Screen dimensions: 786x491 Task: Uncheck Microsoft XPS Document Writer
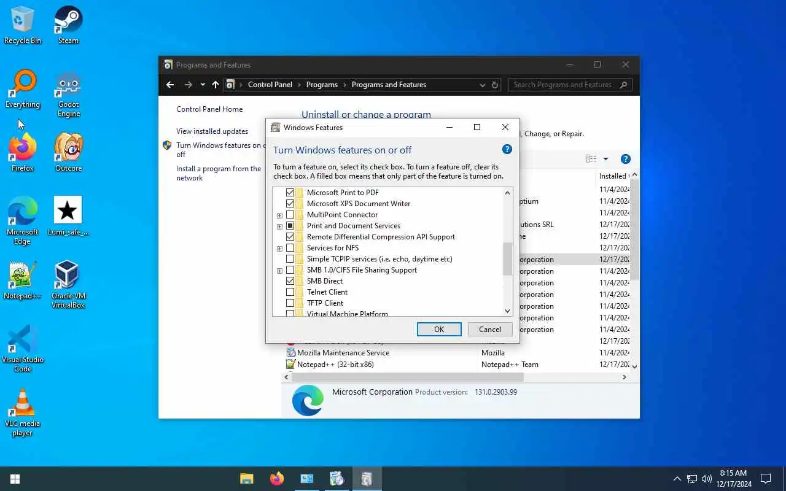pyautogui.click(x=290, y=204)
